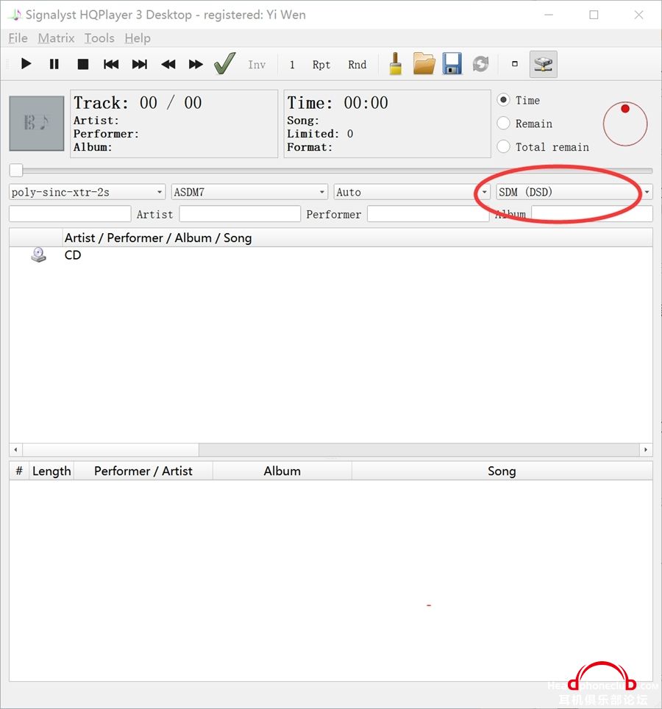Select the Time display radio button

(503, 100)
